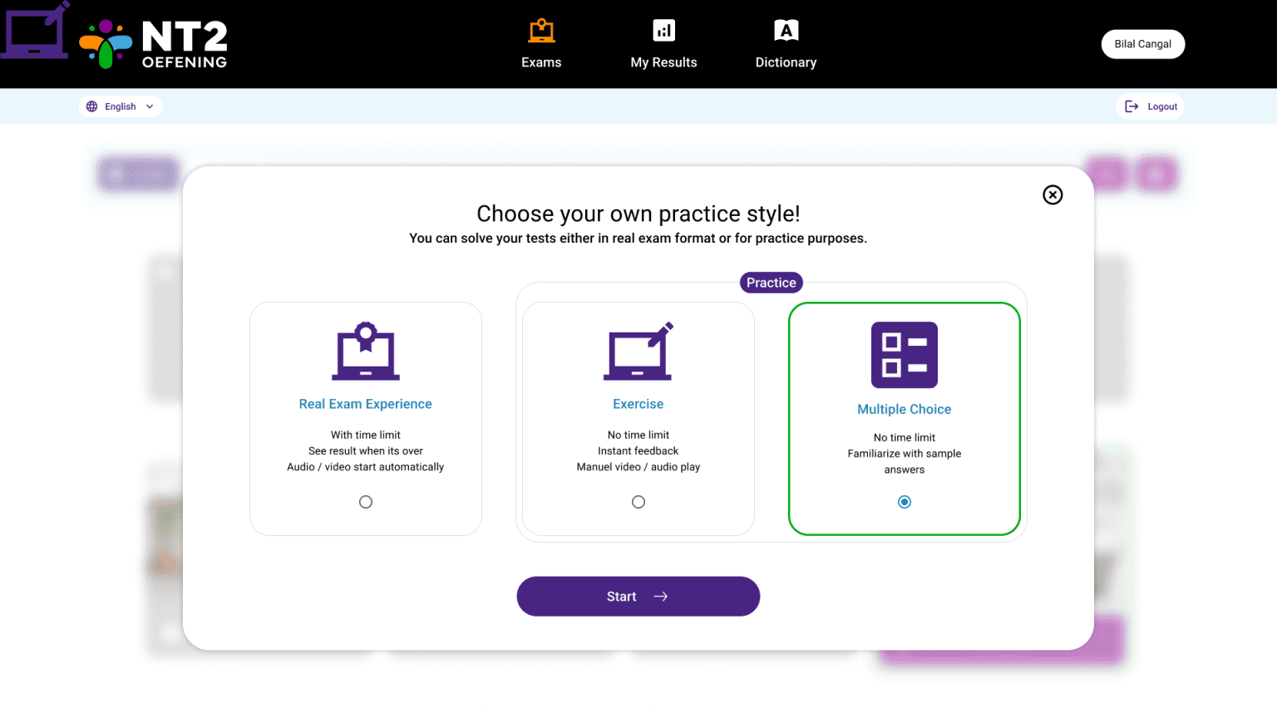Expand the language selector chevron
1277x718 pixels.
point(150,106)
